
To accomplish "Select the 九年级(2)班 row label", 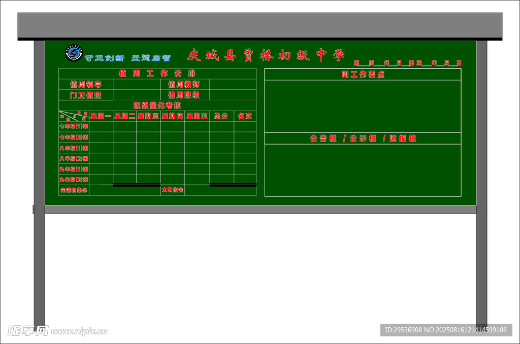I will pos(74,179).
